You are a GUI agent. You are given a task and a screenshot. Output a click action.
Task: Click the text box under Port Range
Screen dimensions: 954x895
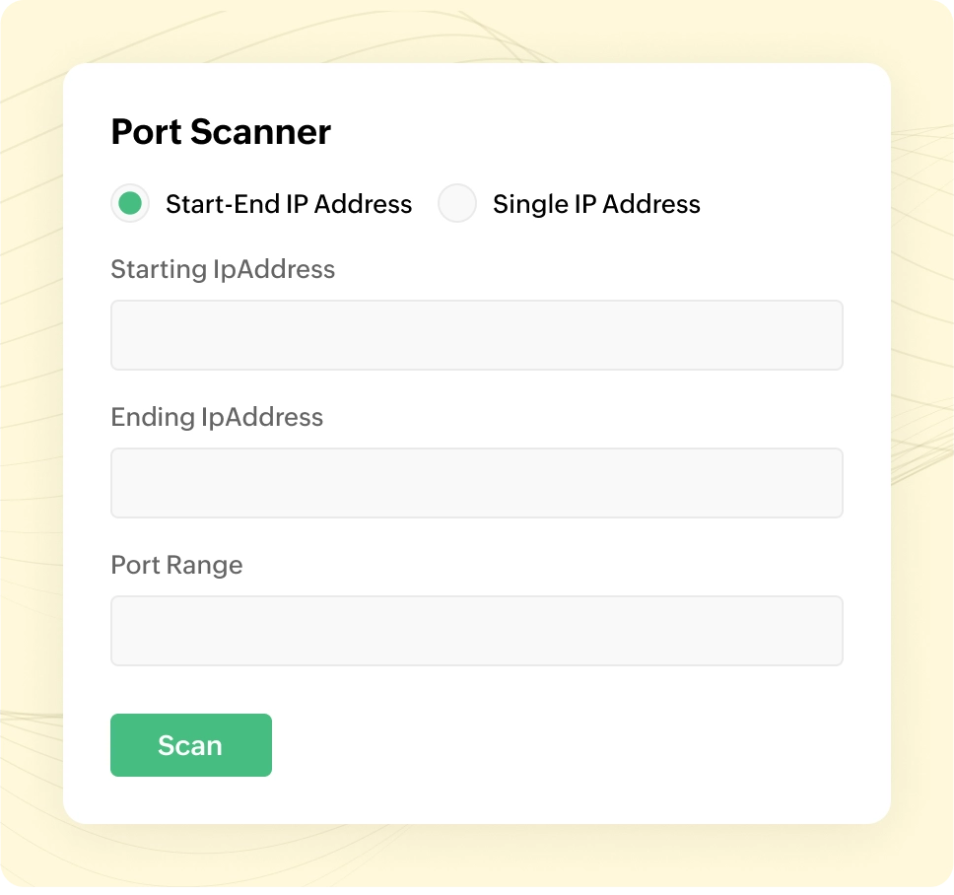pyautogui.click(x=476, y=631)
